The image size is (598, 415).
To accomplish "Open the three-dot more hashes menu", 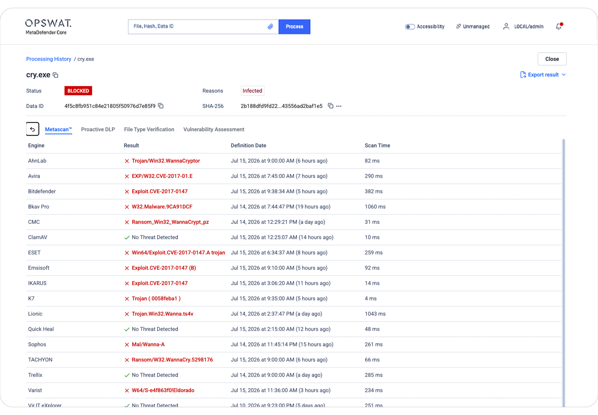I will (339, 106).
